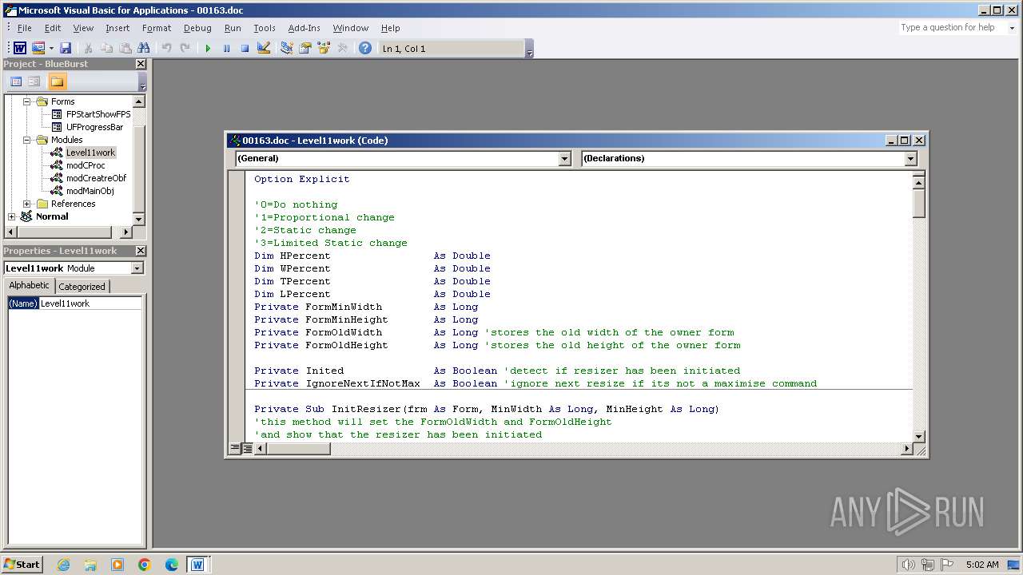Open Visual Basic Help question icon
The height and width of the screenshot is (575, 1023).
coord(365,49)
